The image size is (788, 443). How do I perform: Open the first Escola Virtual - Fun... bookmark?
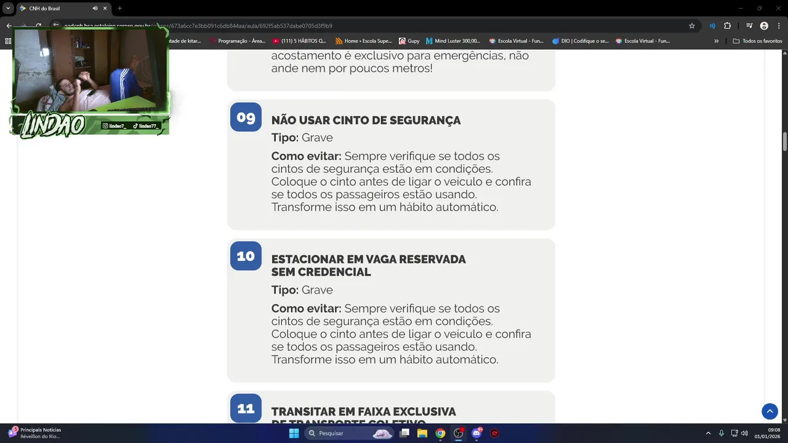pyautogui.click(x=516, y=41)
